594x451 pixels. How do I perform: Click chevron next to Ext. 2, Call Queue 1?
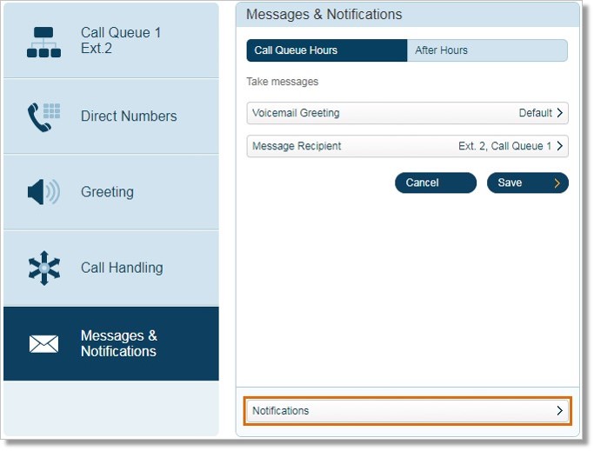559,146
